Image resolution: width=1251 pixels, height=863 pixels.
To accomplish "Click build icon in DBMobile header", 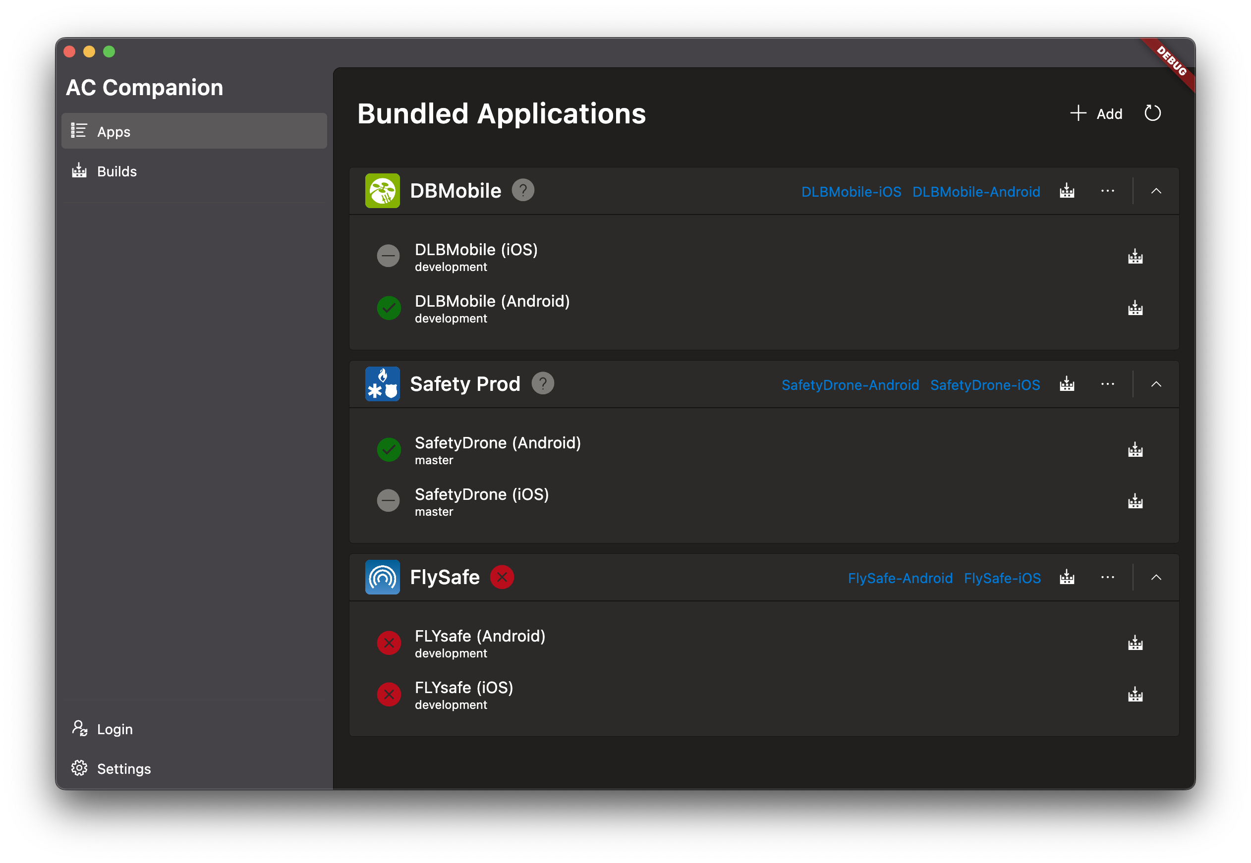I will pos(1067,191).
